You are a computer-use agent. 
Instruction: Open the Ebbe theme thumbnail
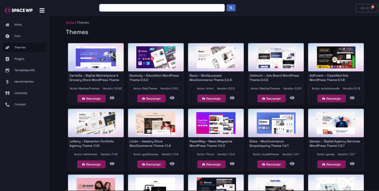(x=276, y=123)
